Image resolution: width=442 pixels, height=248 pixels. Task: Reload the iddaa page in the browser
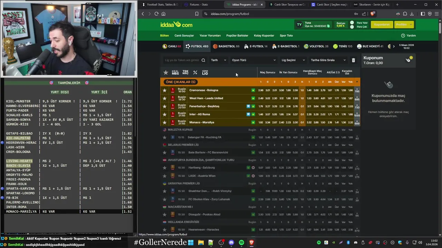(x=156, y=14)
